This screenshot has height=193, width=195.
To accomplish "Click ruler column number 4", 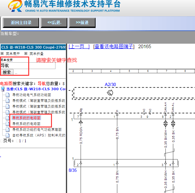I will [x=111, y=71].
